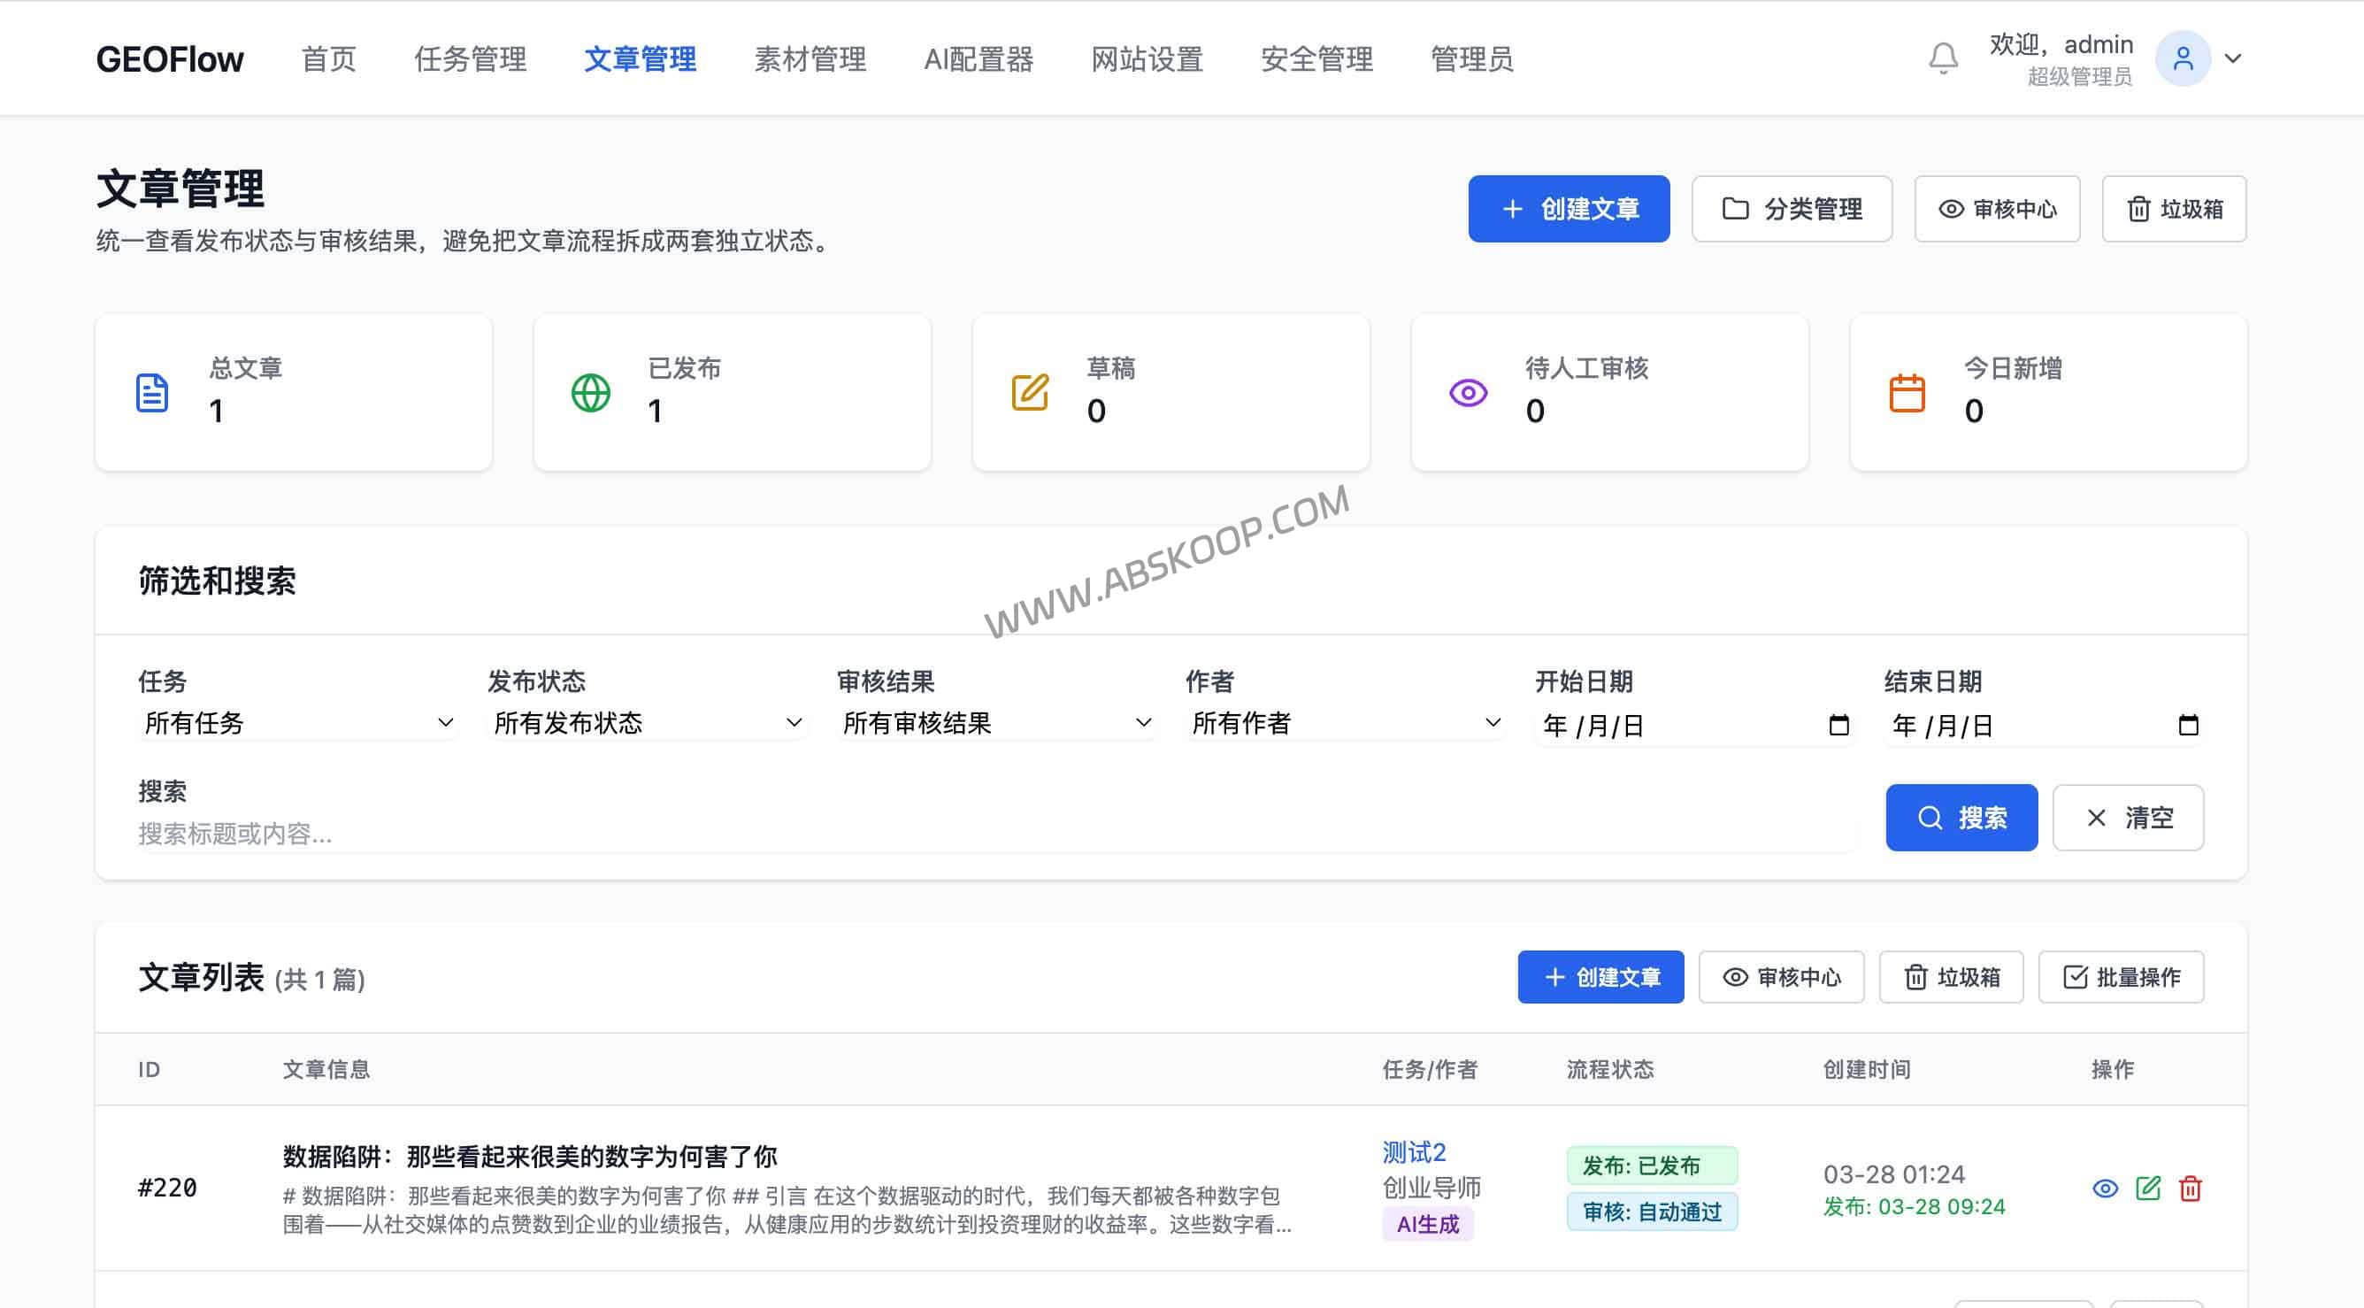Open 批量操作 via the checkbox icon button
2364x1308 pixels.
coord(2121,978)
